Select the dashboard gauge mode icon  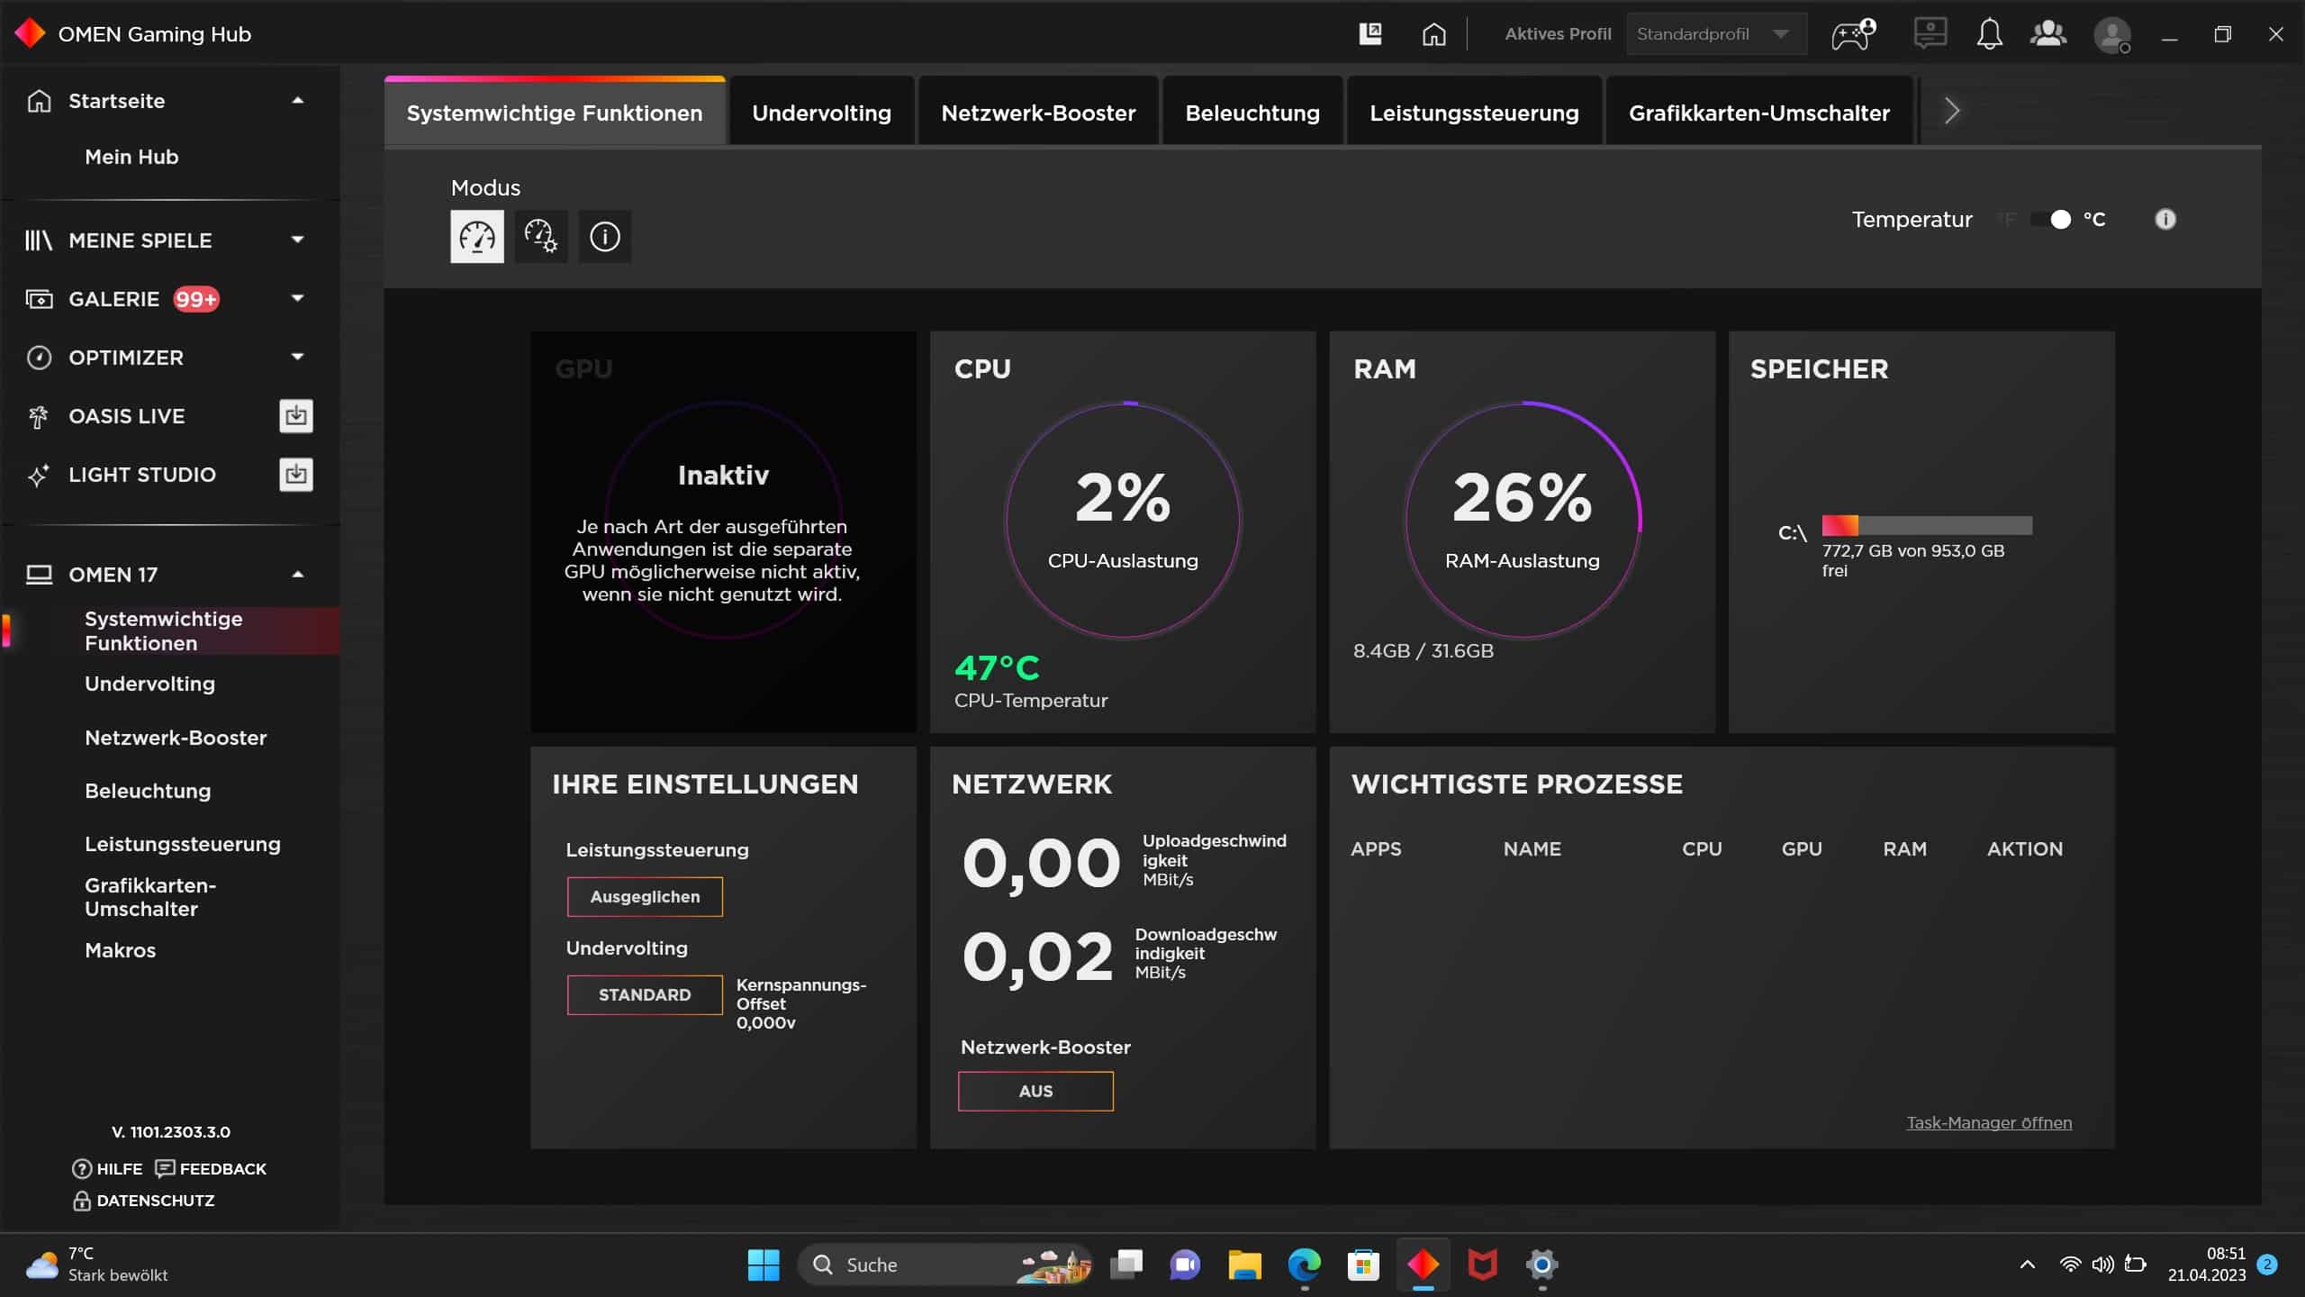click(x=476, y=237)
